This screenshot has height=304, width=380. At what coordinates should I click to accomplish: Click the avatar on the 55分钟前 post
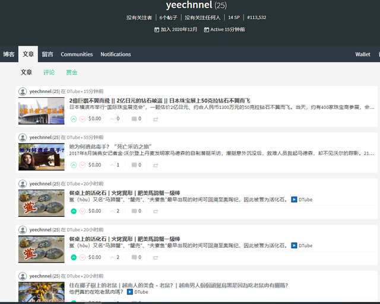(x=23, y=137)
